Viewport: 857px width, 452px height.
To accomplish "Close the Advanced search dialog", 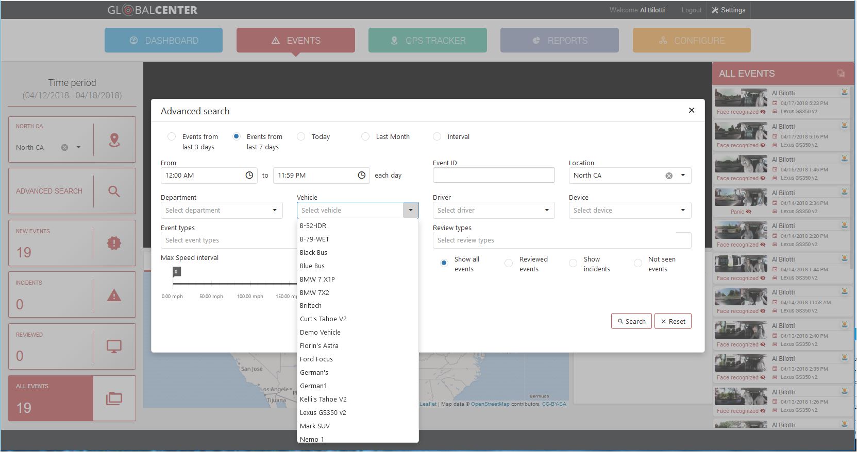I will point(692,110).
